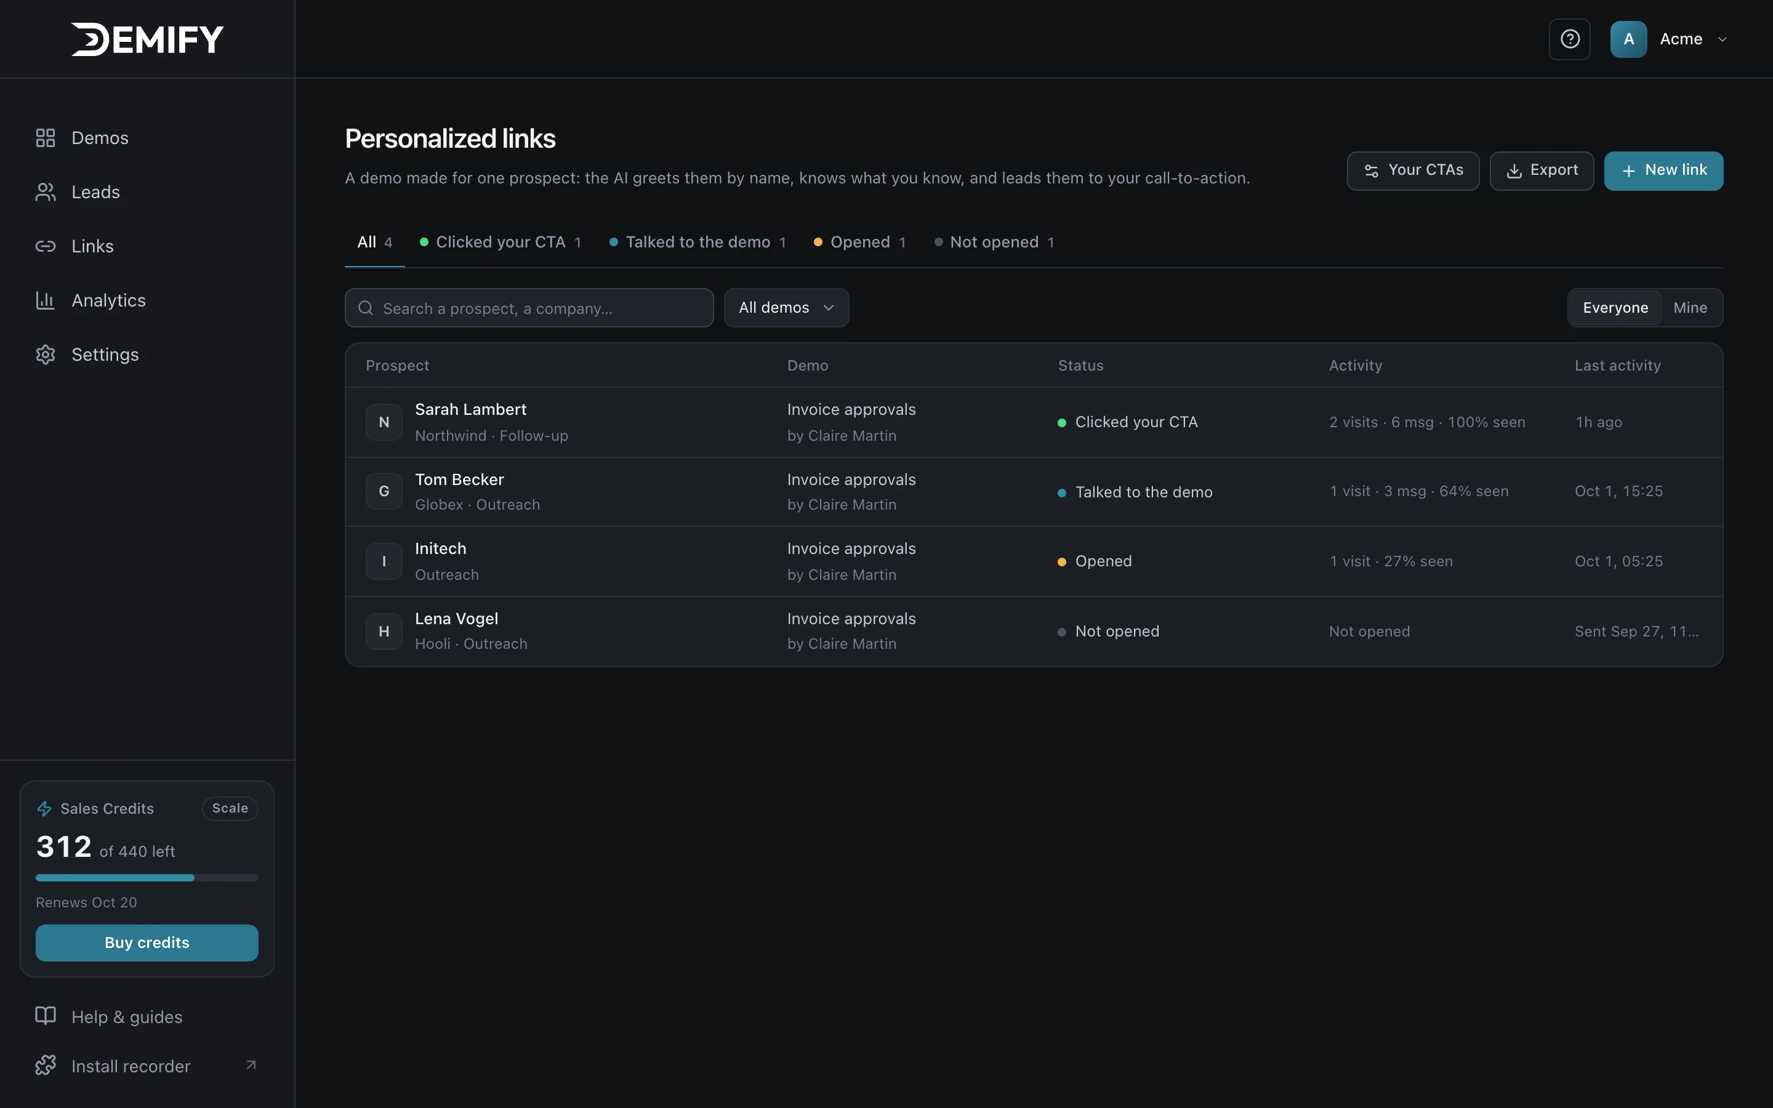
Task: Filter by Talked to the demo tab
Action: coord(698,243)
